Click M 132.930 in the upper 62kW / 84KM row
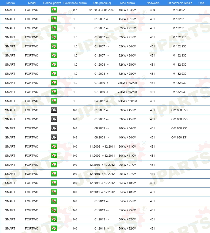The height and width of the screenshot is (233, 210). 179,46
